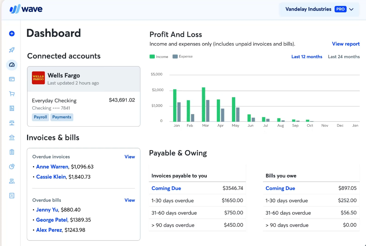Screen dimensions: 366x246
Task: Click the green March income bar
Action: coord(204,104)
